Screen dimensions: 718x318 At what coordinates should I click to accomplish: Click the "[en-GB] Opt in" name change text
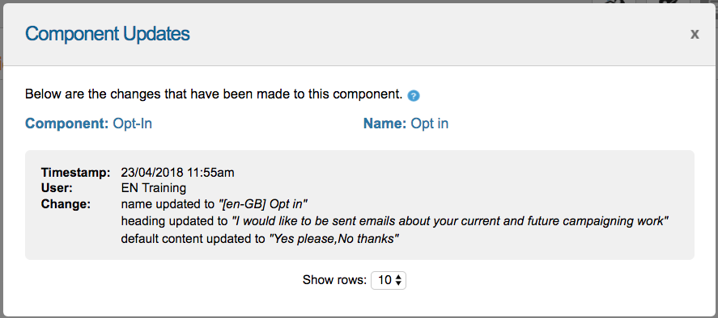(x=265, y=204)
